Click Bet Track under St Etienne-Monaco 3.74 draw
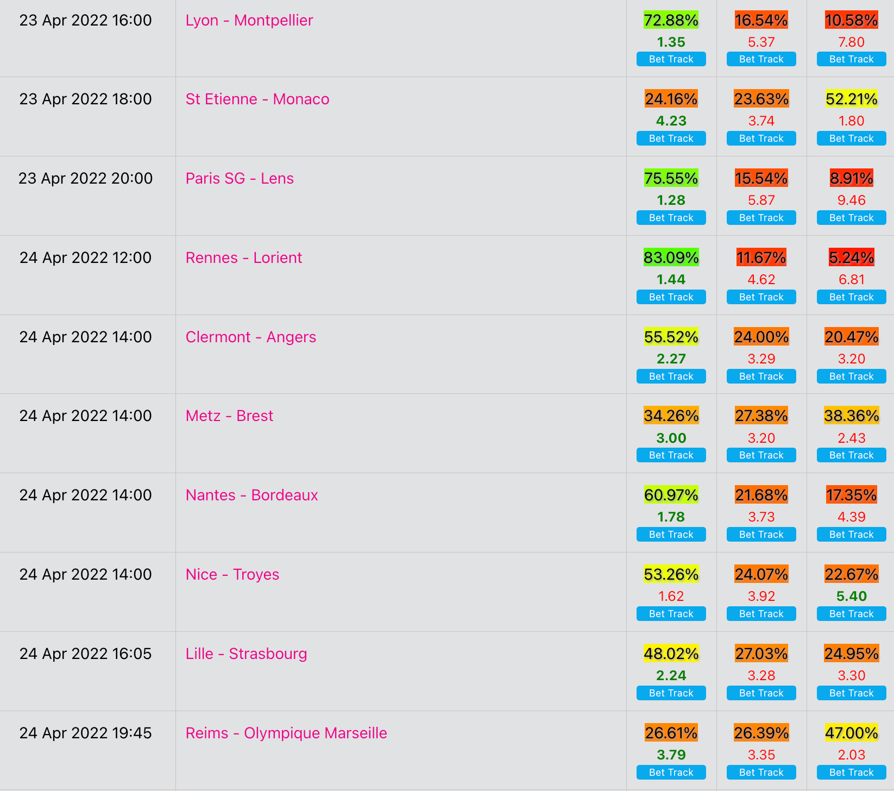894x791 pixels. tap(761, 139)
